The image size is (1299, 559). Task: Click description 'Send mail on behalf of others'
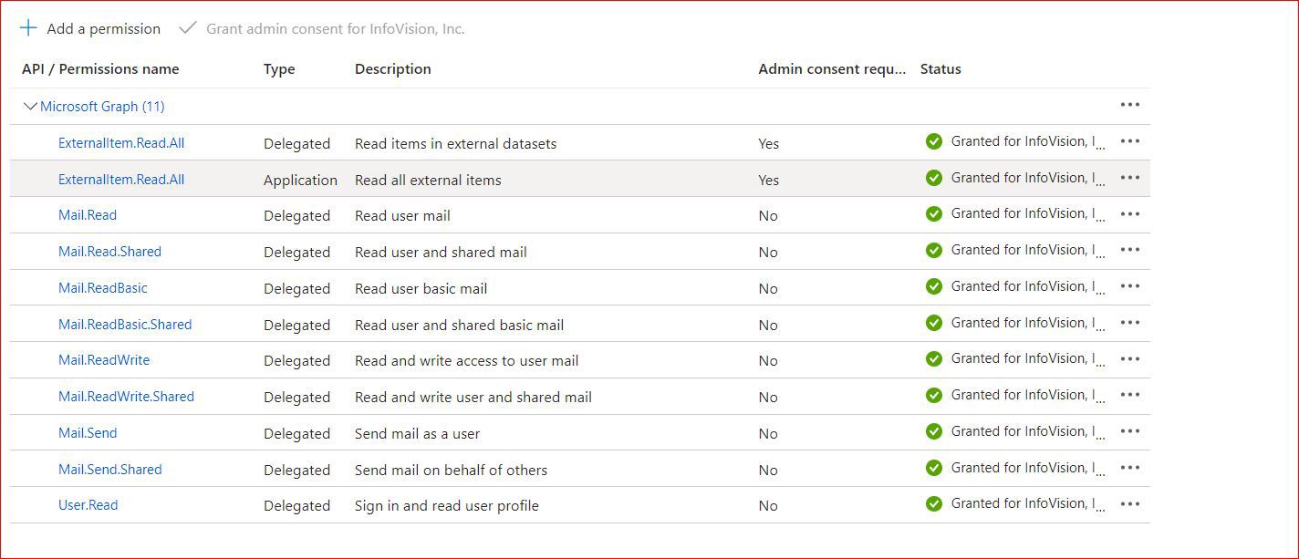(x=451, y=471)
